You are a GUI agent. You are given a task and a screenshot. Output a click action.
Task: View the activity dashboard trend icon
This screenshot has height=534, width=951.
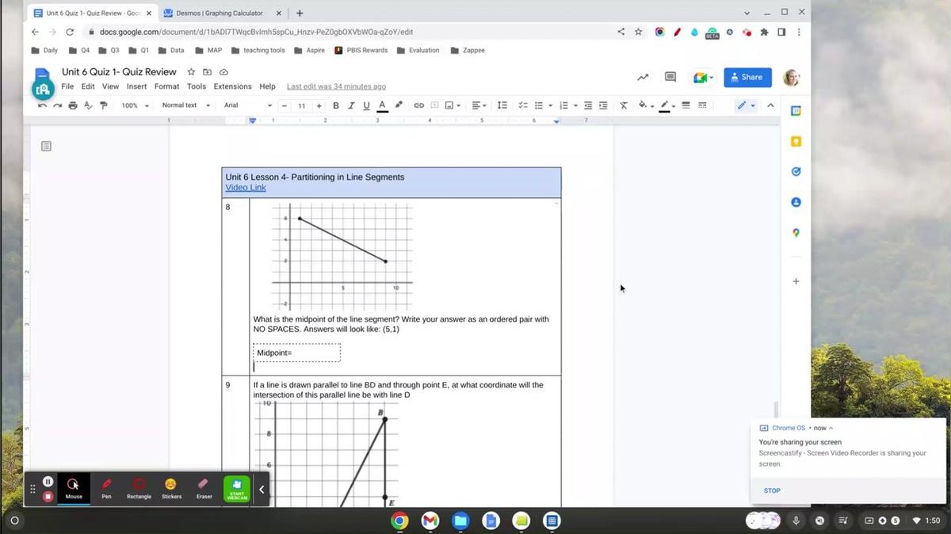pyautogui.click(x=643, y=78)
